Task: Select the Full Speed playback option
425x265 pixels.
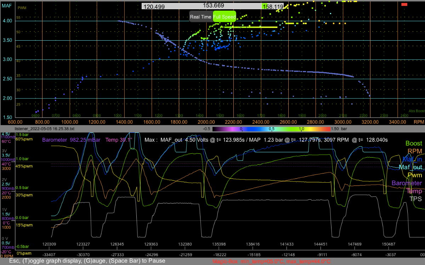Action: click(224, 17)
